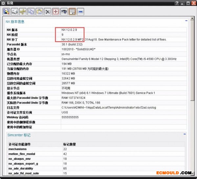Click the license vendor value UGS
Image resolution: width=197 pixels, height=179 pixels.
(x=65, y=113)
